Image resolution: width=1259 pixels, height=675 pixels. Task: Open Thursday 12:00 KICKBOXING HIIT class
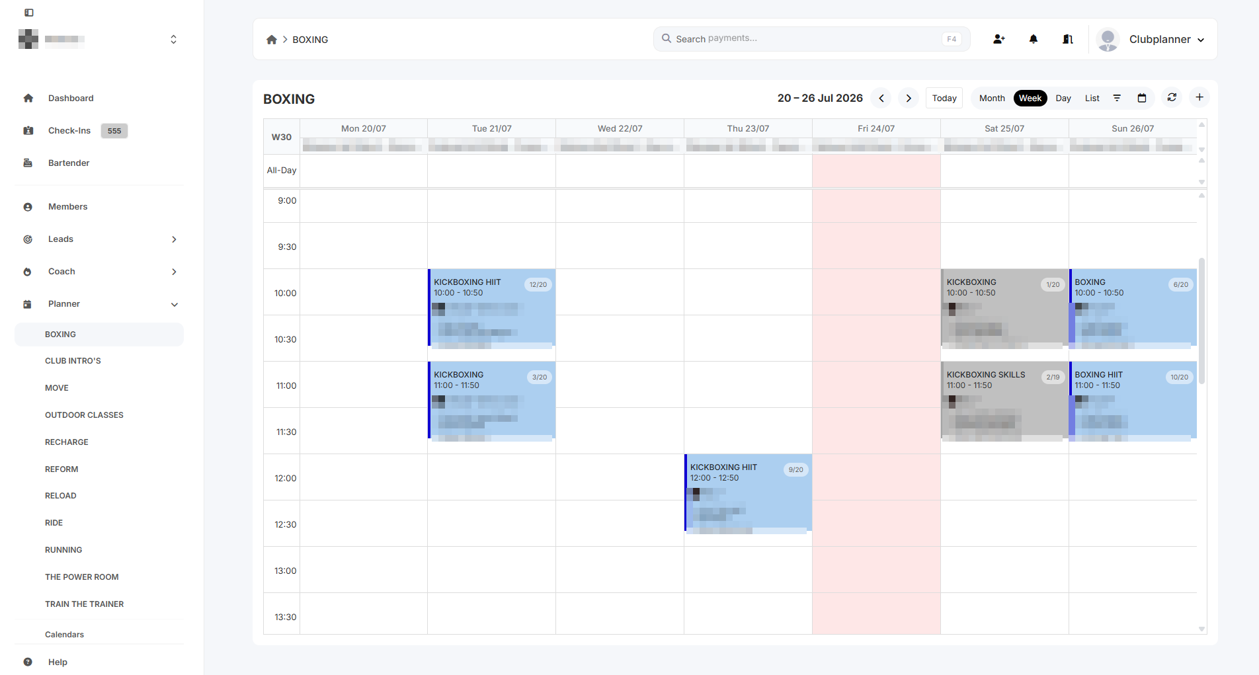tap(748, 493)
